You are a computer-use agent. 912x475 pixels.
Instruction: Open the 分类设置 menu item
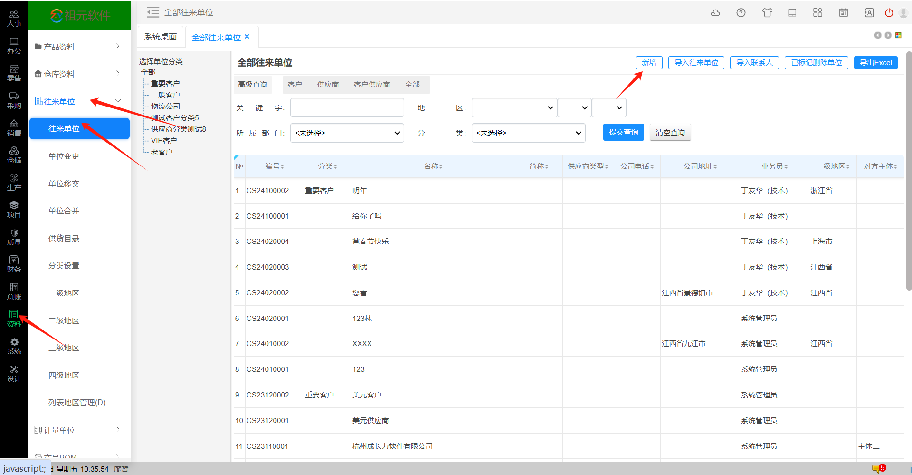pyautogui.click(x=64, y=265)
